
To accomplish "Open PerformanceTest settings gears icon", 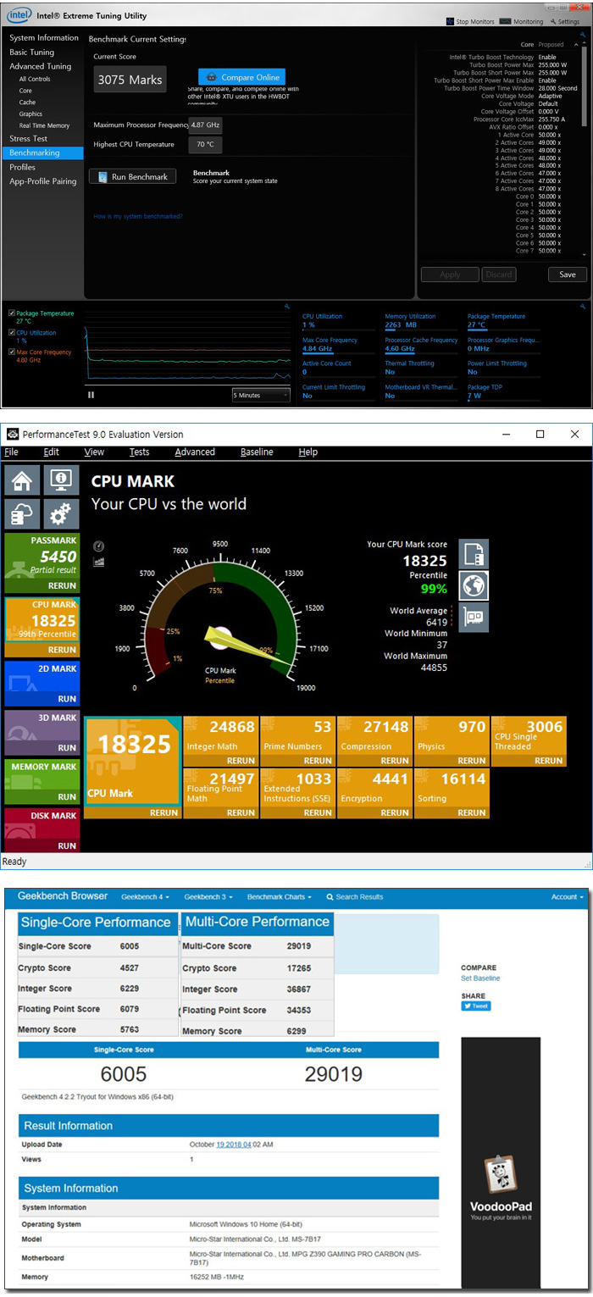I will click(x=61, y=514).
